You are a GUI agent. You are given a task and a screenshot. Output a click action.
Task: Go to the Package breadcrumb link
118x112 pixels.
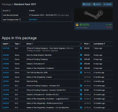tap(6, 4)
